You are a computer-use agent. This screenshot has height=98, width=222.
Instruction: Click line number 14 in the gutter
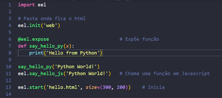(8, 94)
